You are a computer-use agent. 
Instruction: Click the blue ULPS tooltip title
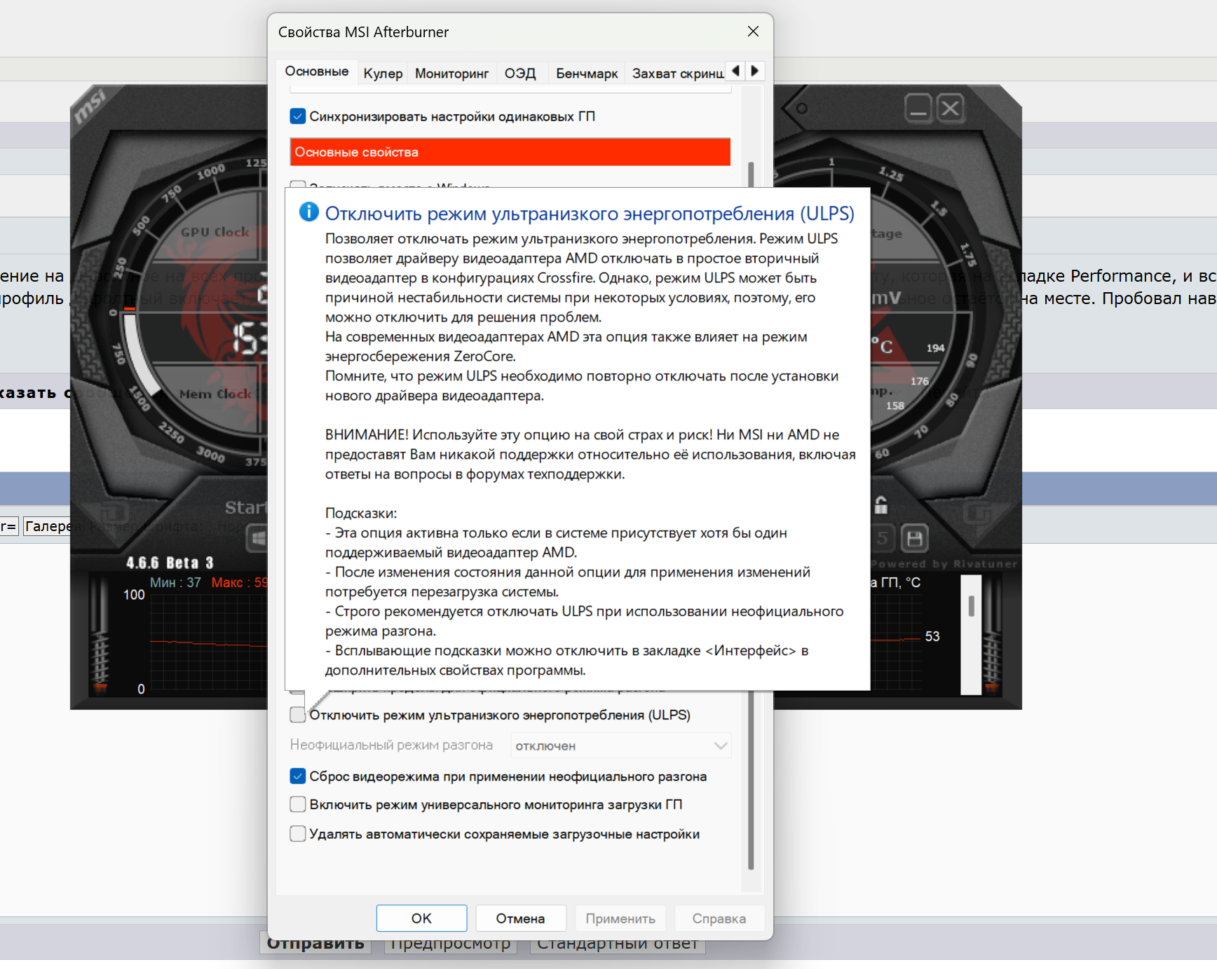click(x=590, y=213)
